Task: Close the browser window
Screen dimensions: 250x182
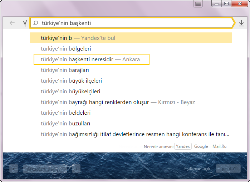Action: pos(240,4)
